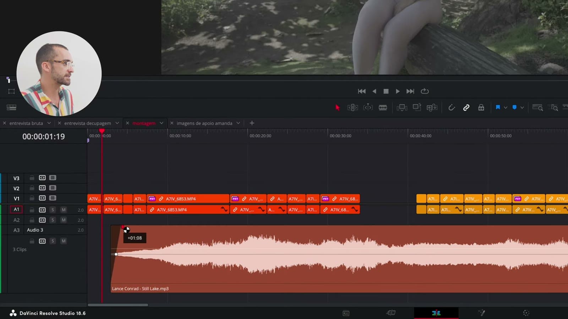Click the Replace Clip toolbar icon
Screen dimensions: 568x319
(x=432, y=107)
